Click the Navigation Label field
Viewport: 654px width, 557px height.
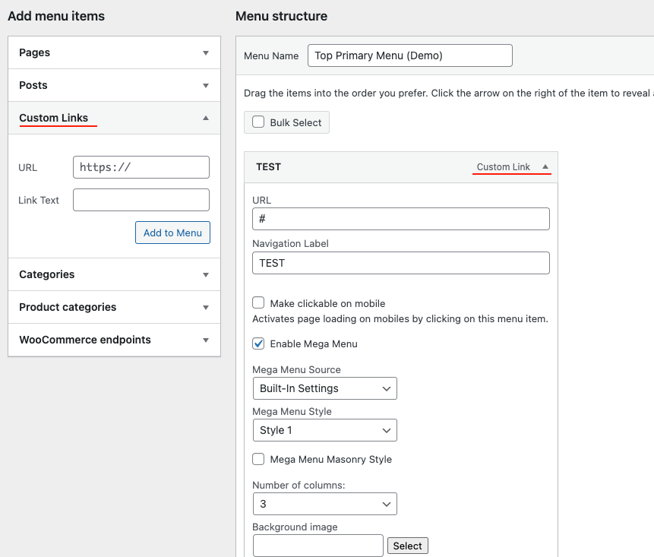[x=400, y=263]
